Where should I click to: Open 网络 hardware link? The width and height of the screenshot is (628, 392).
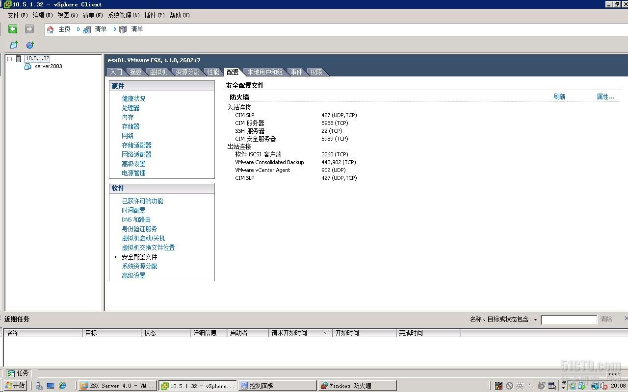coord(128,136)
